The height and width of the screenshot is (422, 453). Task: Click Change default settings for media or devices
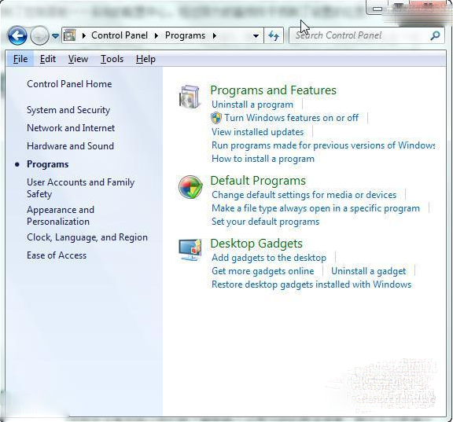tap(304, 195)
